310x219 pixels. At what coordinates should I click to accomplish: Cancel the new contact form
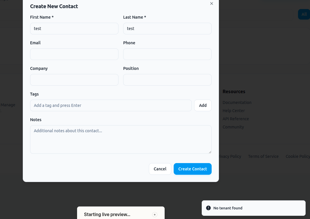point(160,169)
